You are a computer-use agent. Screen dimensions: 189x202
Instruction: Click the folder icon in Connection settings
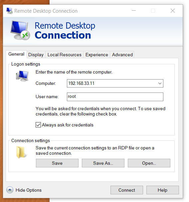[21, 152]
